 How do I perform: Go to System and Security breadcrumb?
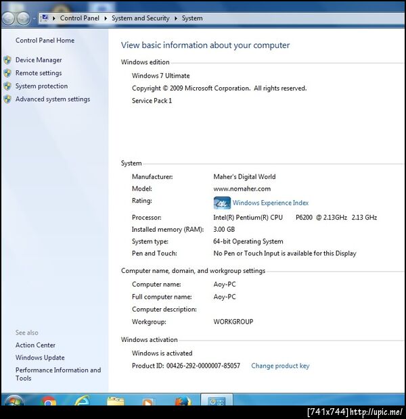click(x=141, y=18)
